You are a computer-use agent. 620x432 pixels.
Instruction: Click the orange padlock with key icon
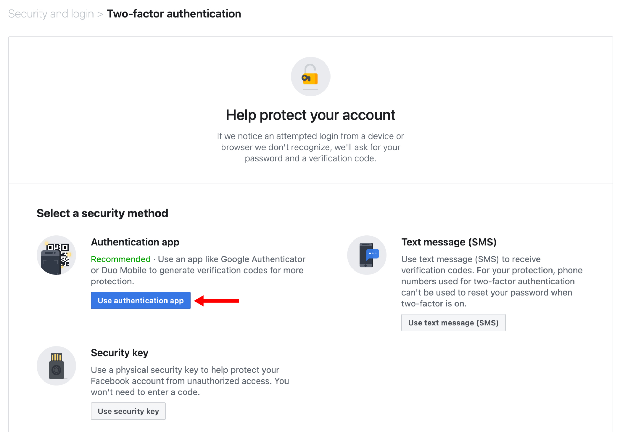pyautogui.click(x=310, y=77)
